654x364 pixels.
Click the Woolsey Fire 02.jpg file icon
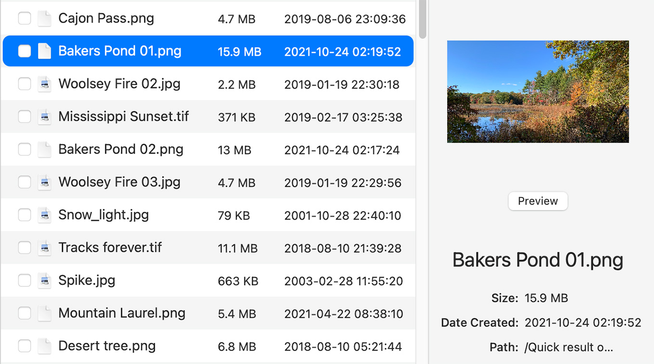44,84
